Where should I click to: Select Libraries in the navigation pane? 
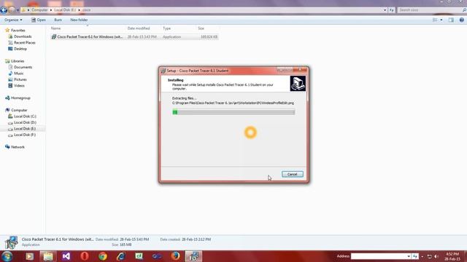[x=18, y=61]
